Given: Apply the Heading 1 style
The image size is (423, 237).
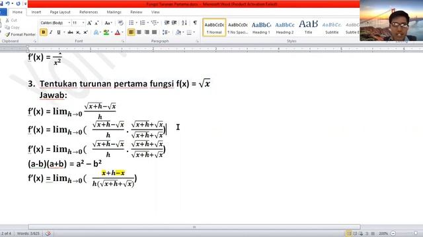Looking at the screenshot, I should [261, 28].
